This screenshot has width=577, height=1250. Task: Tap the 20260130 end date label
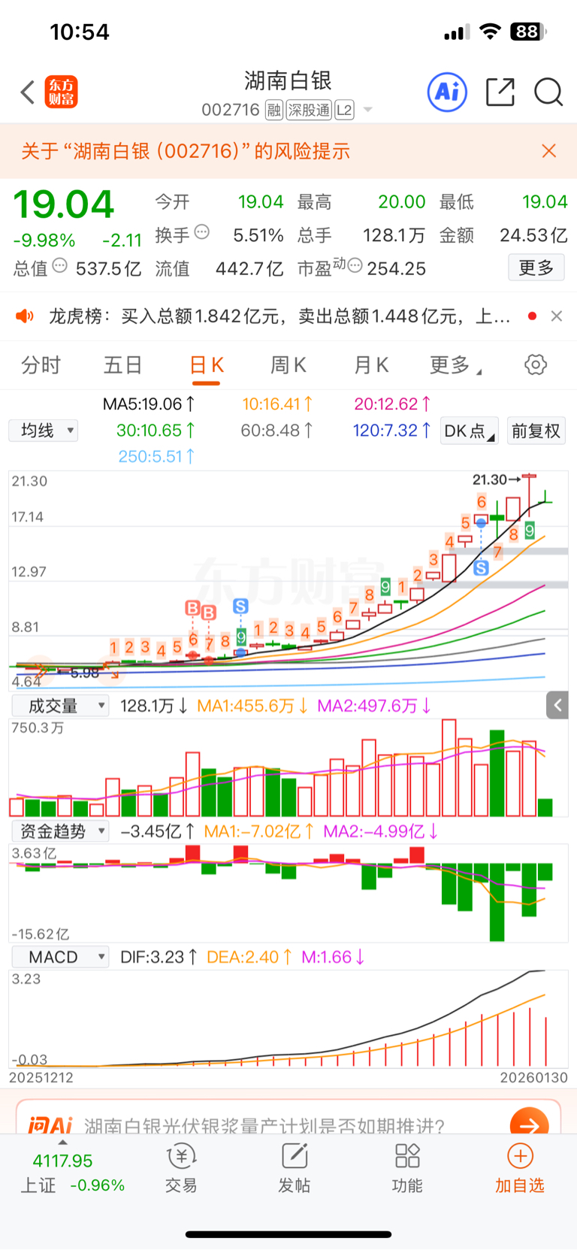534,1077
